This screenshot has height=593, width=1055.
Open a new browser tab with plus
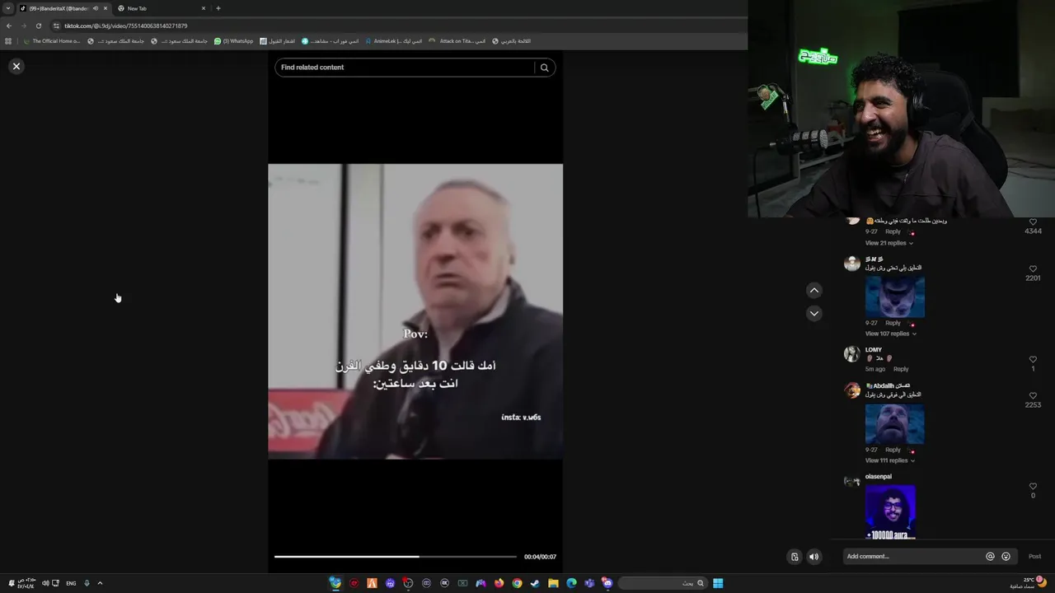tap(218, 8)
